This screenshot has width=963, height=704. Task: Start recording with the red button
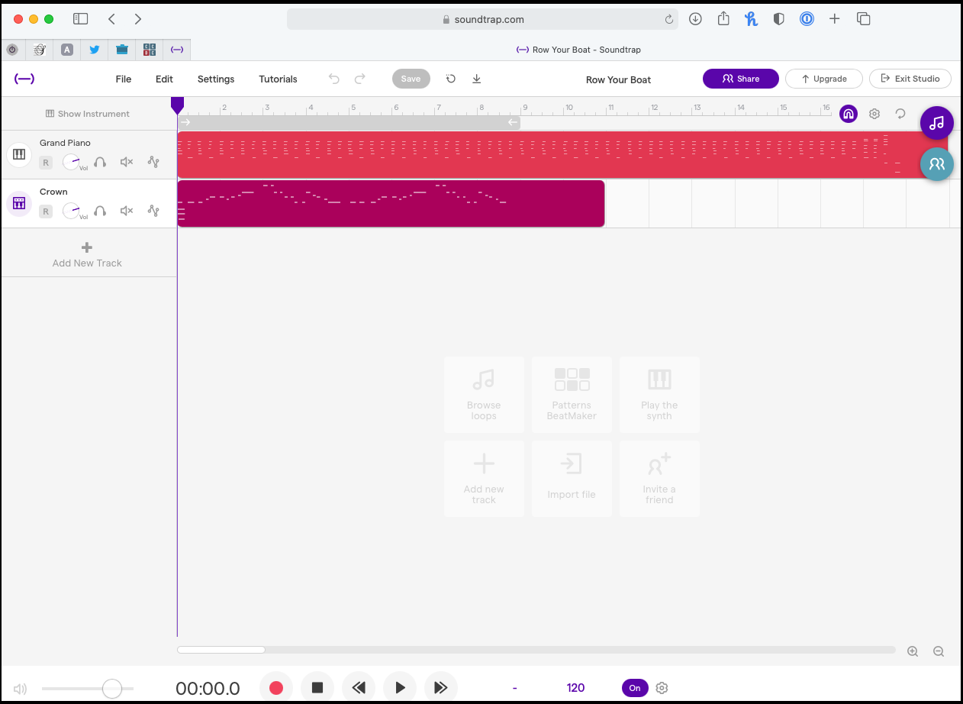click(276, 688)
